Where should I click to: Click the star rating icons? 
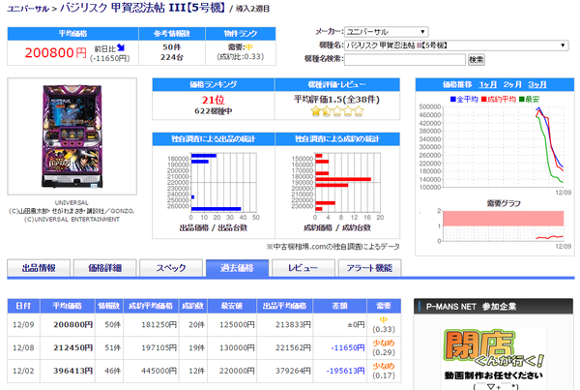(337, 111)
